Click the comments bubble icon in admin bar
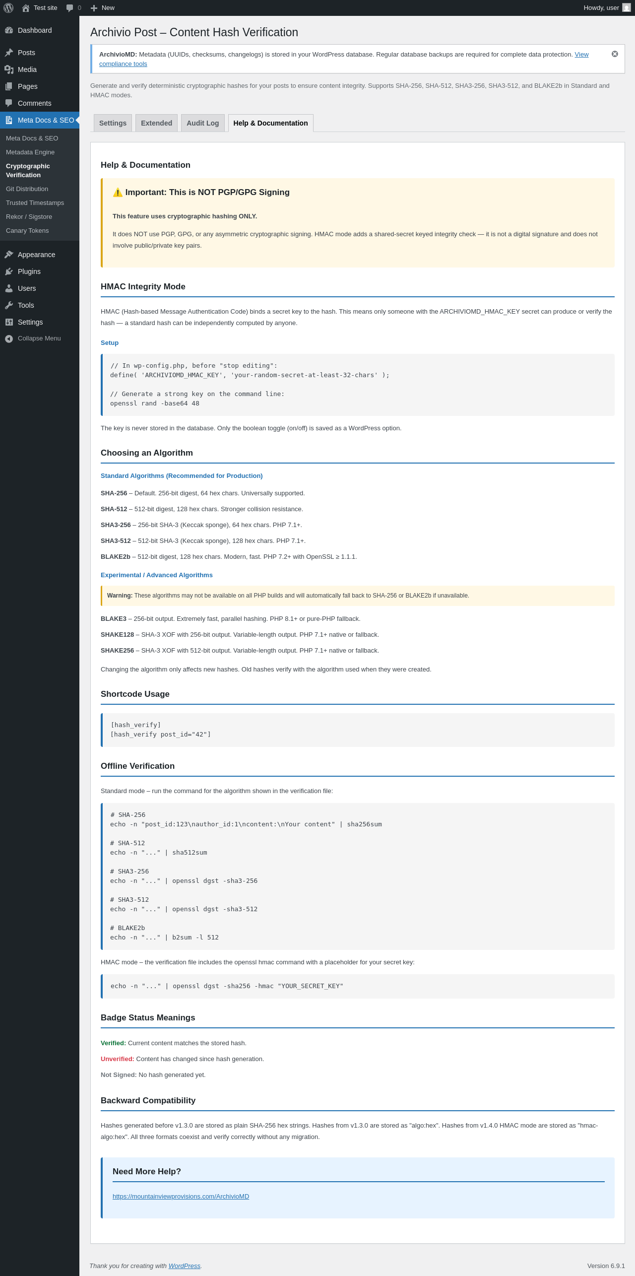The height and width of the screenshot is (1276, 635). click(x=70, y=8)
